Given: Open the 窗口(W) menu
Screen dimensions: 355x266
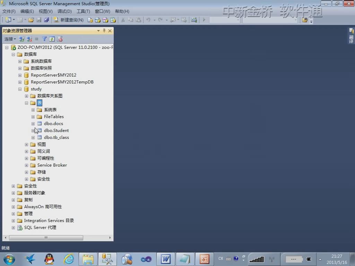Looking at the screenshot, I should pyautogui.click(x=102, y=11).
